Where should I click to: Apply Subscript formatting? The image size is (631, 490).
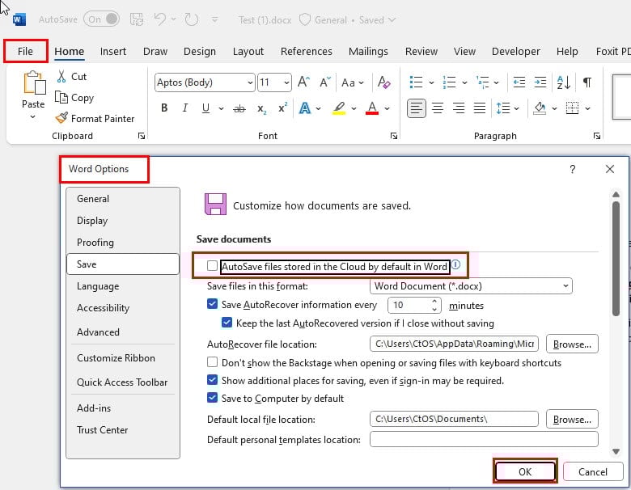tap(261, 108)
